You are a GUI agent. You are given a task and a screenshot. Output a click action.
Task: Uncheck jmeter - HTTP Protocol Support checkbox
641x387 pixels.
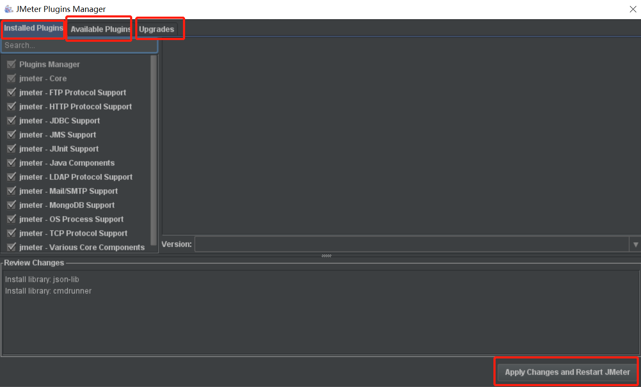coord(12,107)
